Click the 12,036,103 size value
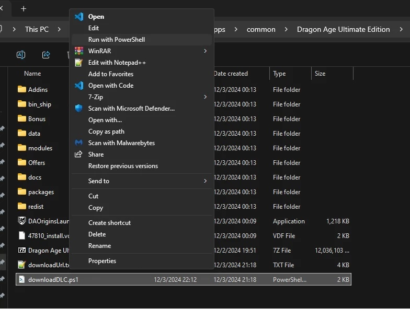The width and height of the screenshot is (410, 309). click(x=332, y=251)
